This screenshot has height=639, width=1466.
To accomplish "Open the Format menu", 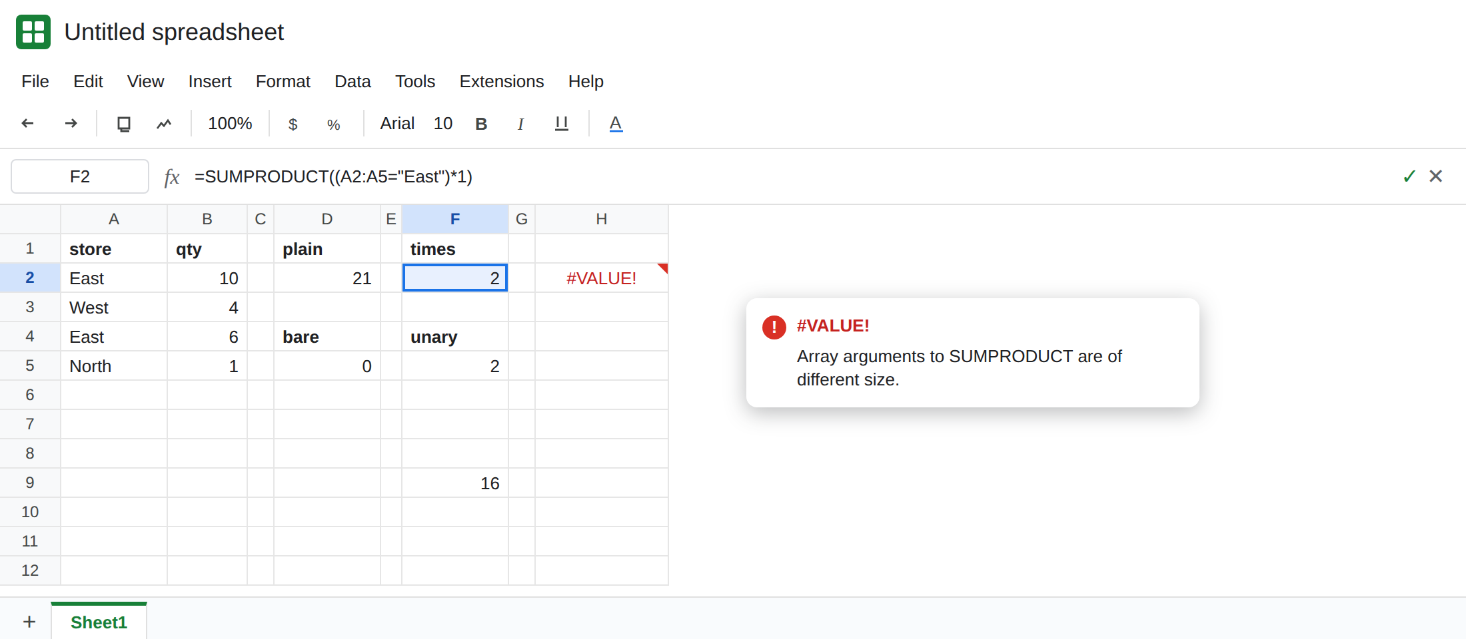I will (283, 81).
